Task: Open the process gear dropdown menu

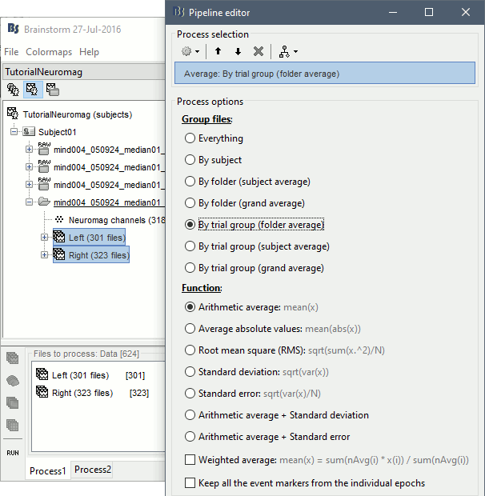Action: tap(190, 51)
